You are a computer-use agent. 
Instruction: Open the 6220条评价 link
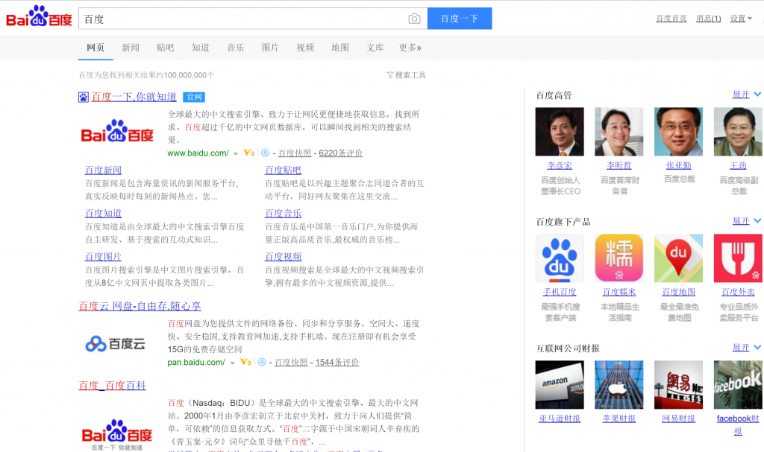[340, 153]
